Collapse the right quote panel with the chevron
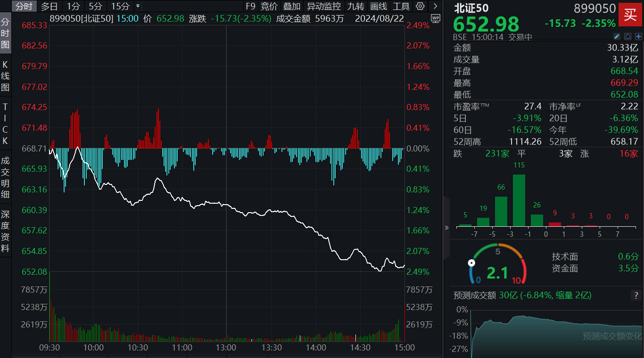644x358 pixels. click(446, 227)
